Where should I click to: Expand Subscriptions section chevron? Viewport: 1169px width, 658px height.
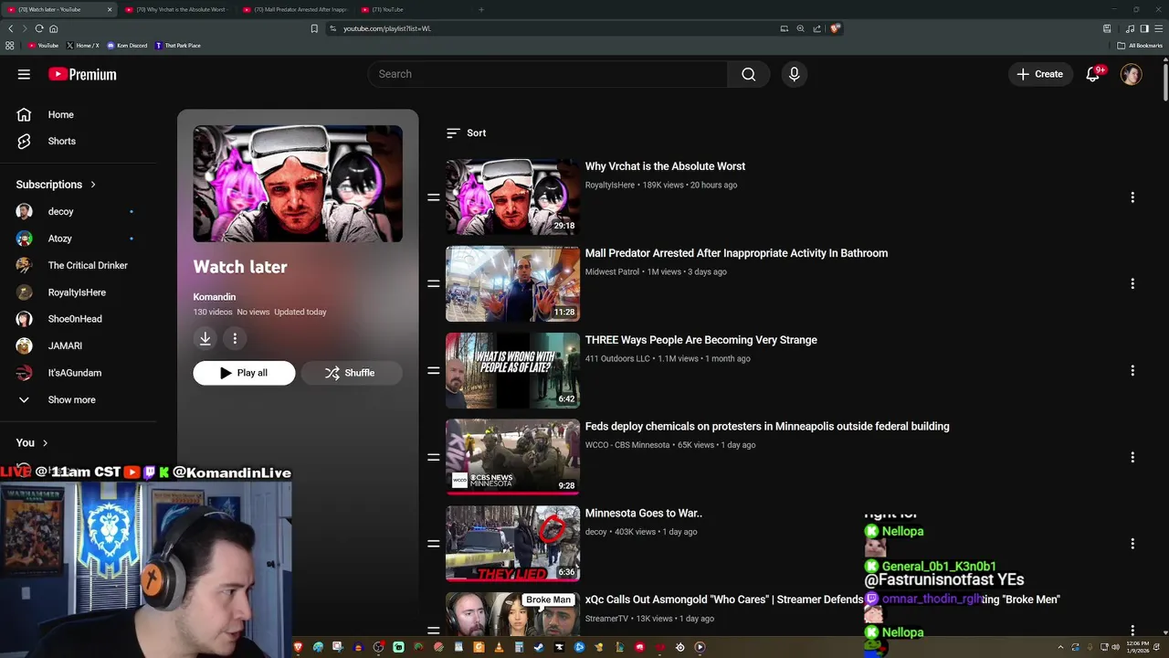[x=93, y=185]
